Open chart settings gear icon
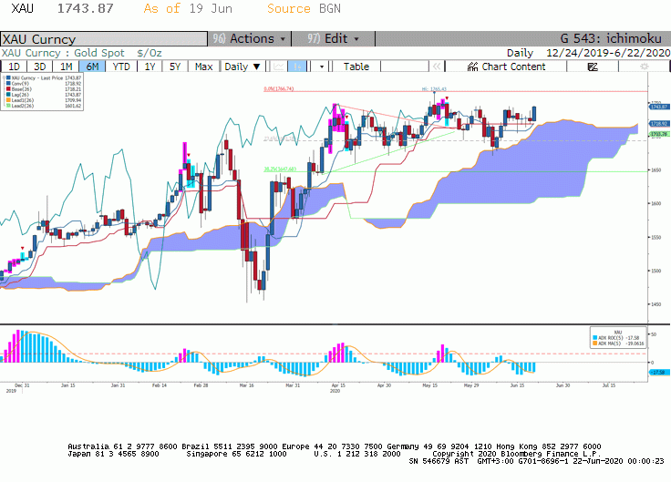Image resolution: width=671 pixels, height=482 pixels. [644, 67]
